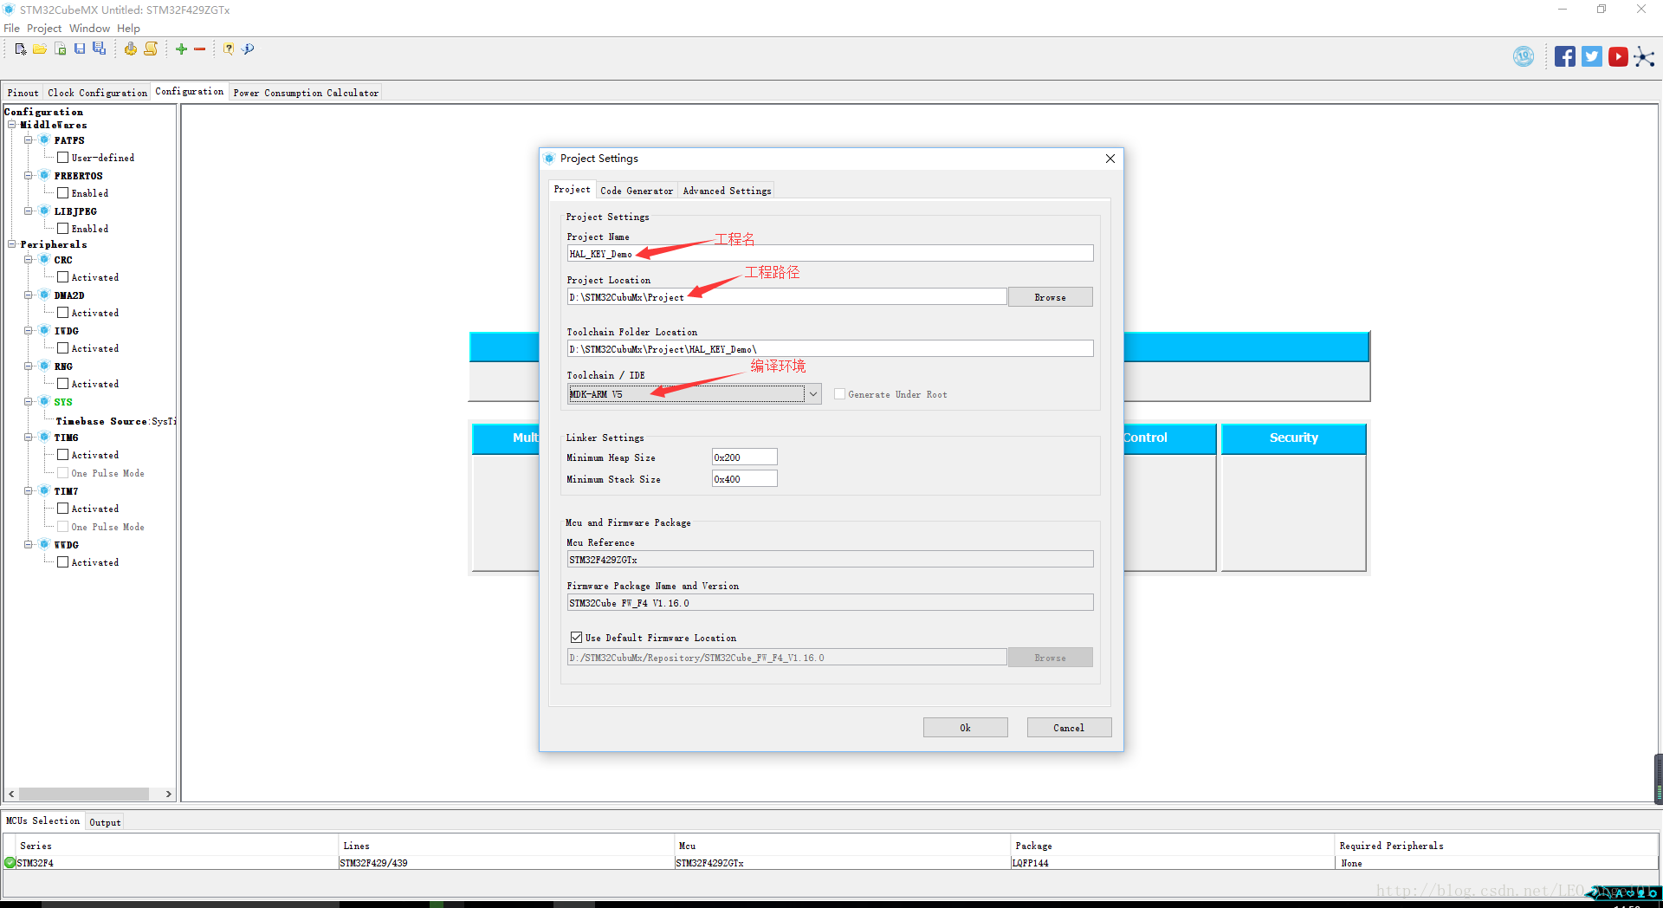Click the Save Project As icon
The image size is (1663, 908).
click(100, 49)
